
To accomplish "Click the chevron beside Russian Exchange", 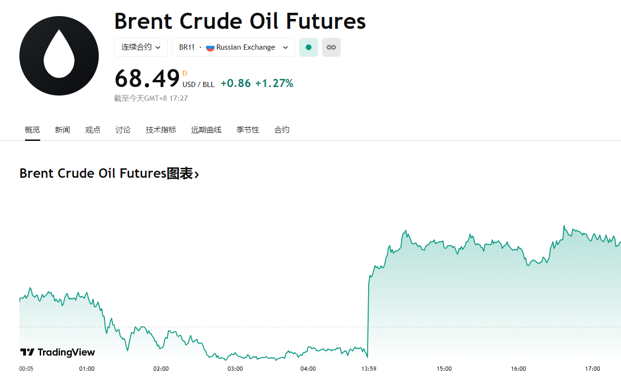I will (285, 47).
